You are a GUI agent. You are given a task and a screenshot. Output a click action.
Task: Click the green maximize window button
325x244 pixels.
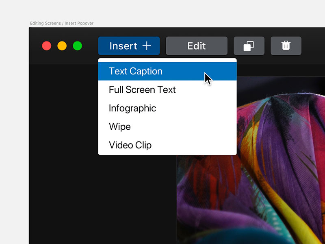(x=77, y=46)
